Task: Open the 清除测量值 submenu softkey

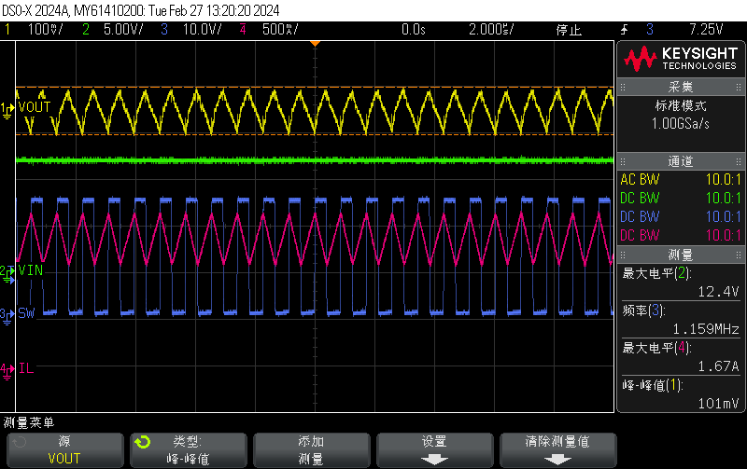Action: pyautogui.click(x=557, y=450)
